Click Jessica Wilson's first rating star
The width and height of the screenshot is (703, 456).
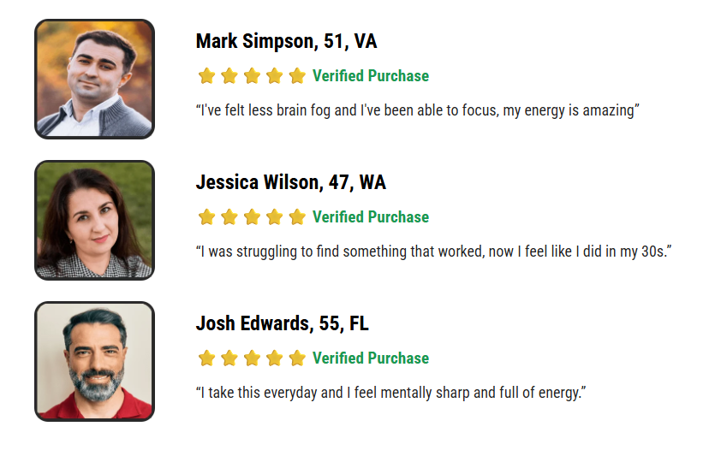(x=206, y=217)
